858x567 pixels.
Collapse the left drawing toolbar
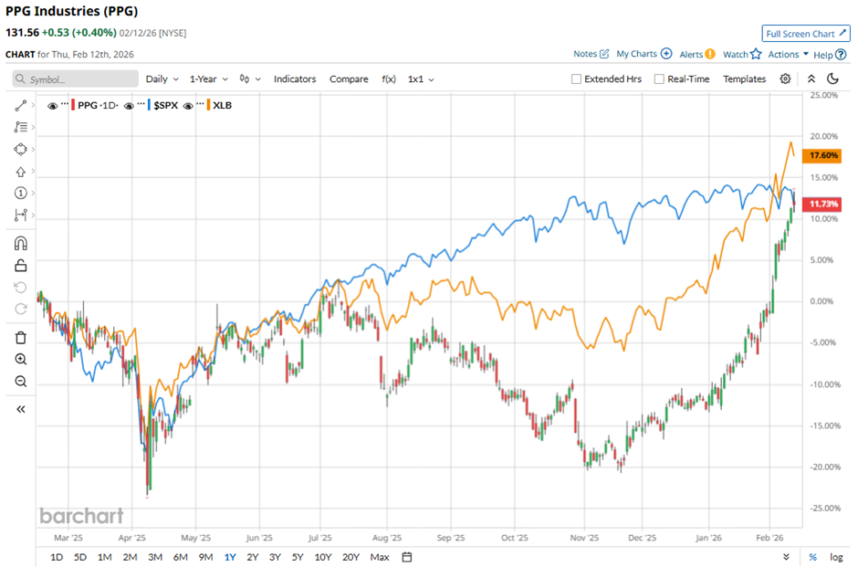click(x=21, y=409)
